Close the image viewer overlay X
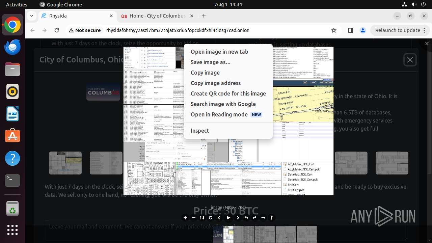The image size is (432, 243). 427,44
